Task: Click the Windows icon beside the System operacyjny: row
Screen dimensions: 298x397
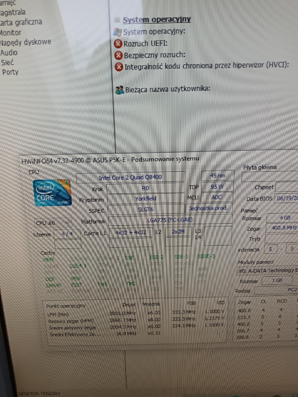Action: pos(118,32)
